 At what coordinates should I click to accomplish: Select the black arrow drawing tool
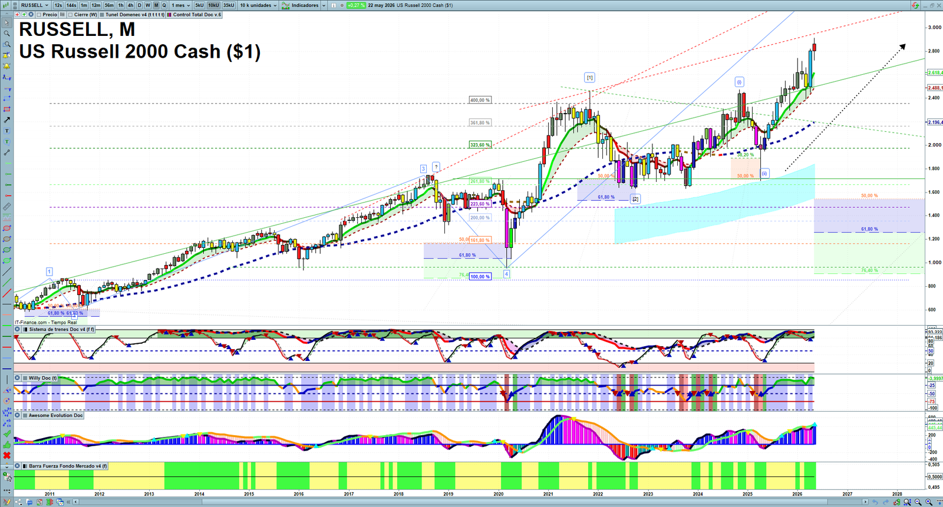tap(7, 120)
